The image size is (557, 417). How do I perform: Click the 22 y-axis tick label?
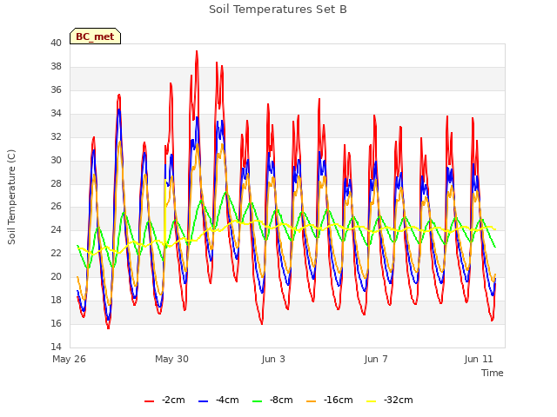[x=56, y=253]
